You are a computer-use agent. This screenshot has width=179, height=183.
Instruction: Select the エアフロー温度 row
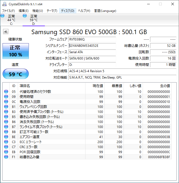(87, 137)
